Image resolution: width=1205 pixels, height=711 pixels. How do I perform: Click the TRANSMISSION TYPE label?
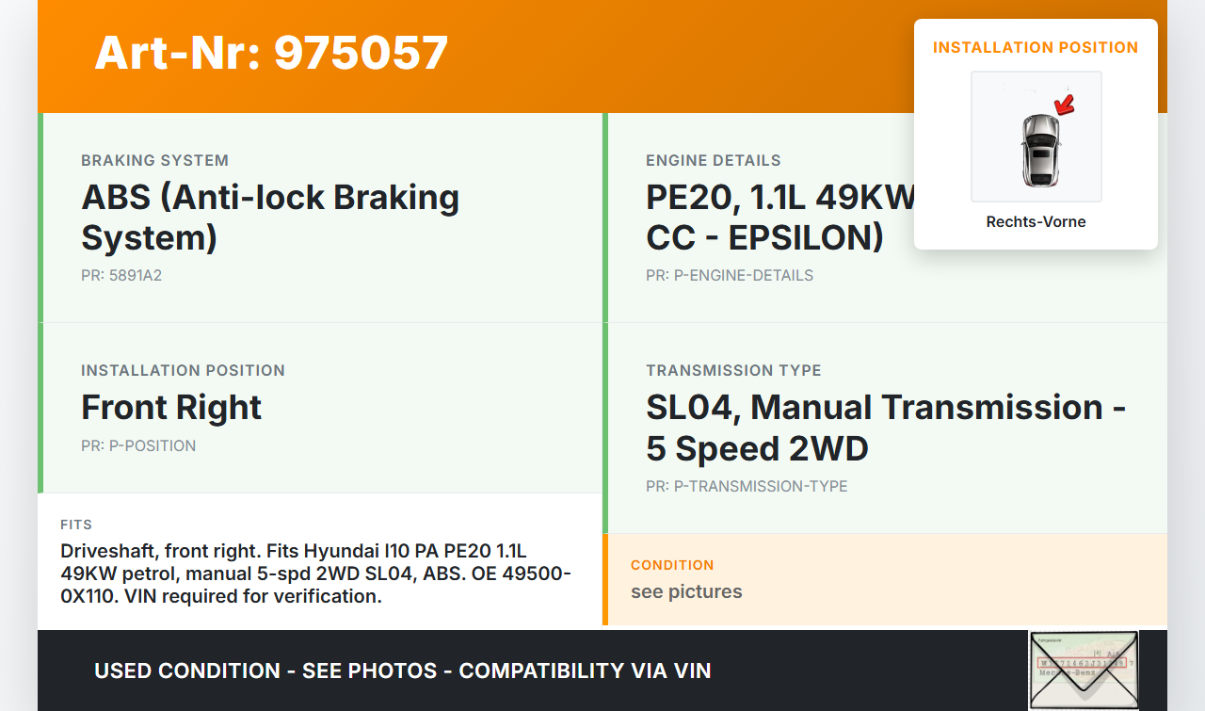[733, 370]
